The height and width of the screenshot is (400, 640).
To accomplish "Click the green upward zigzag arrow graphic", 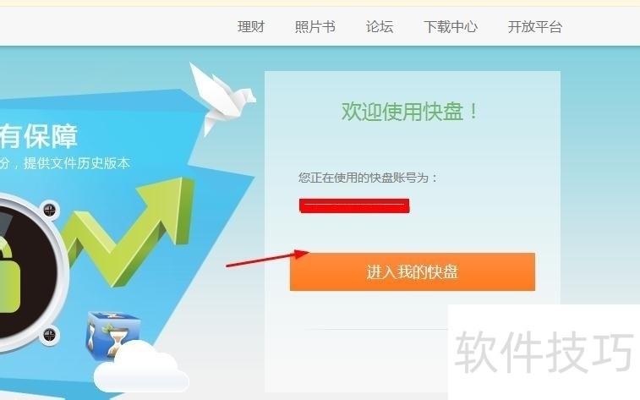I will pos(129,231).
